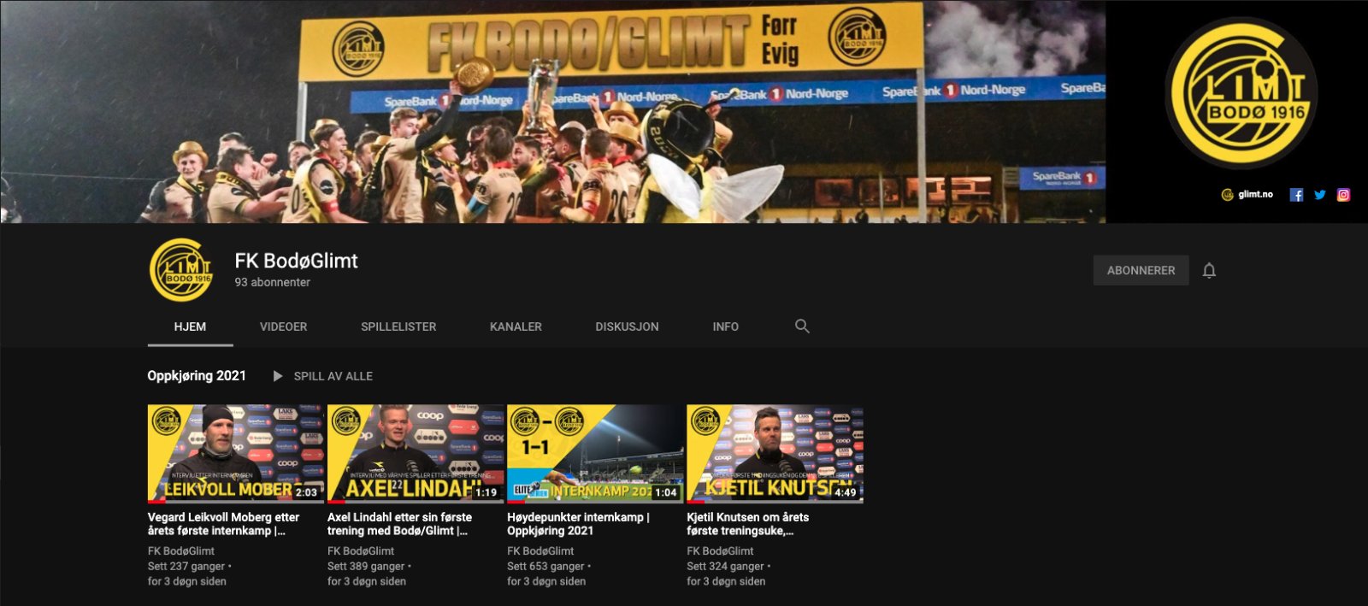Play the Axel Lindahl video thumbnail
Screen dimensions: 1368x606
[x=416, y=454]
